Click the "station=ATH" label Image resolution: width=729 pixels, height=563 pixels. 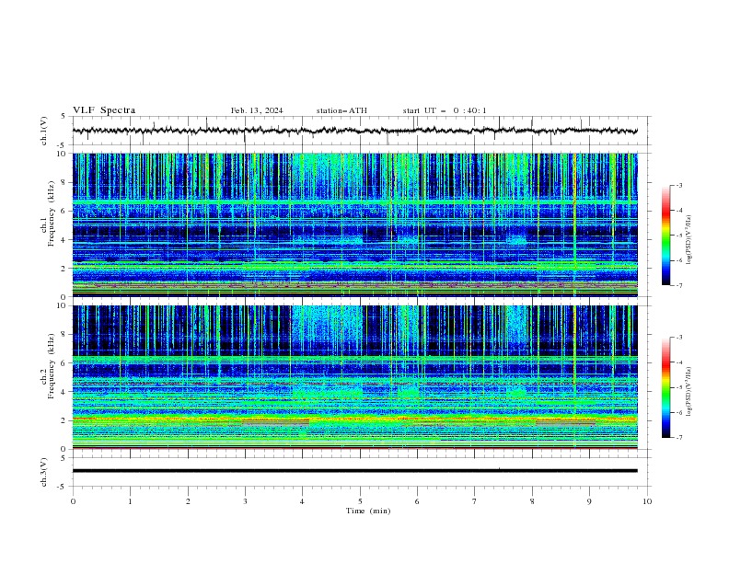(341, 110)
